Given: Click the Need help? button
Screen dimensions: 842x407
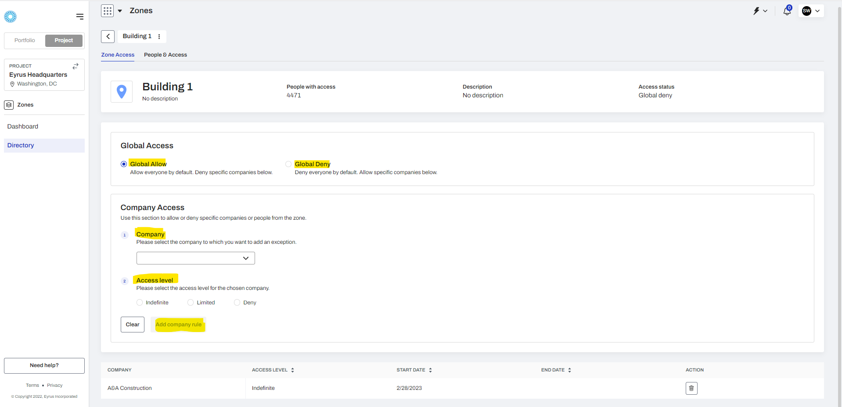Looking at the screenshot, I should pyautogui.click(x=44, y=366).
